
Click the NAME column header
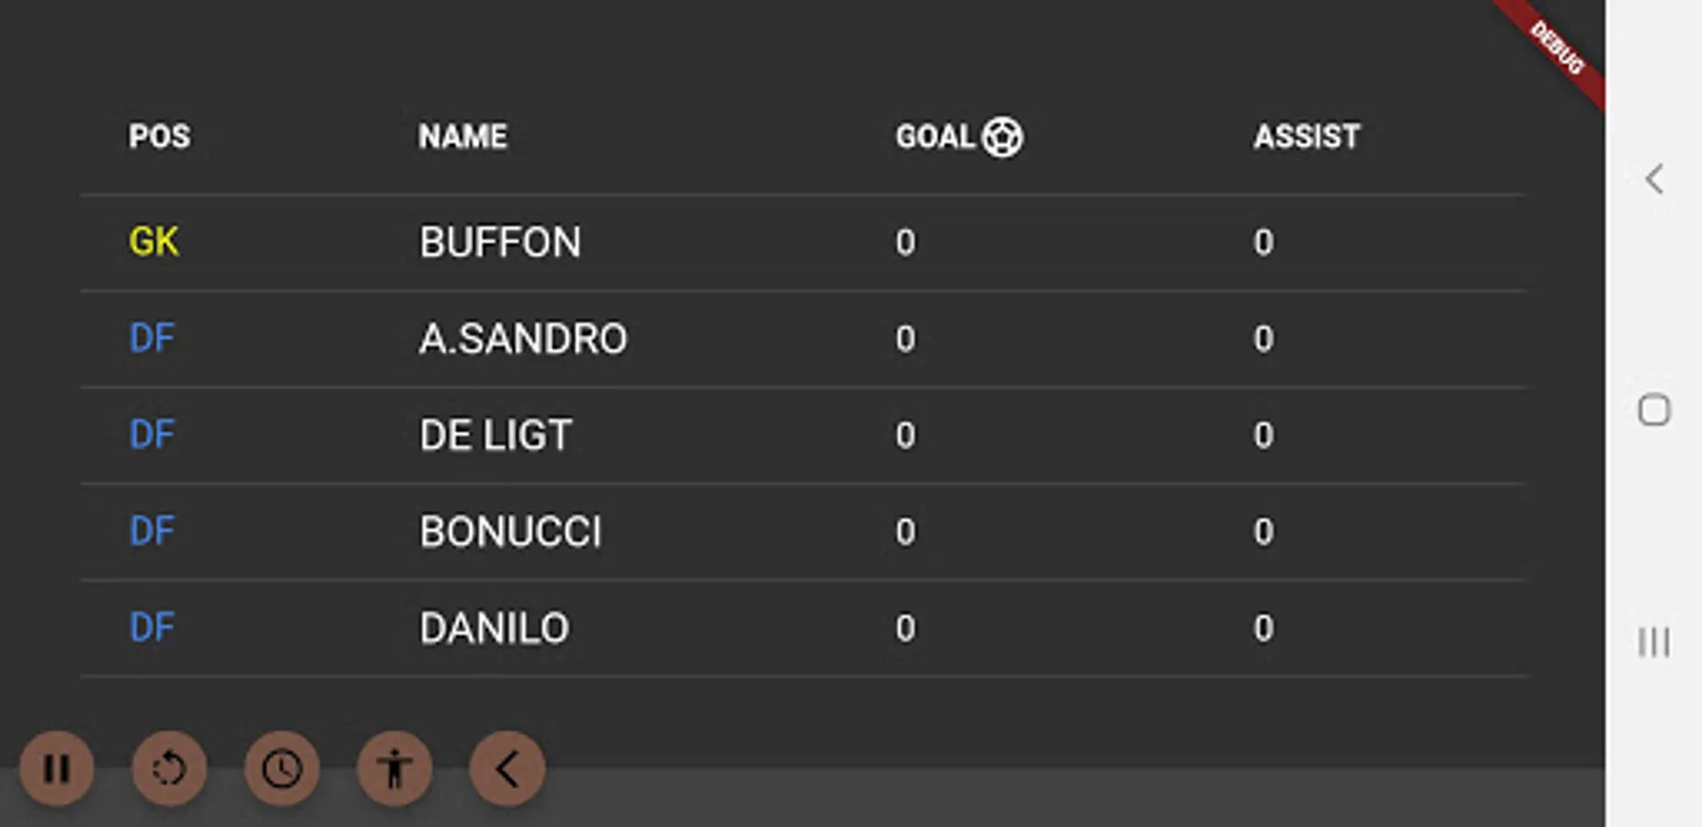pos(463,137)
